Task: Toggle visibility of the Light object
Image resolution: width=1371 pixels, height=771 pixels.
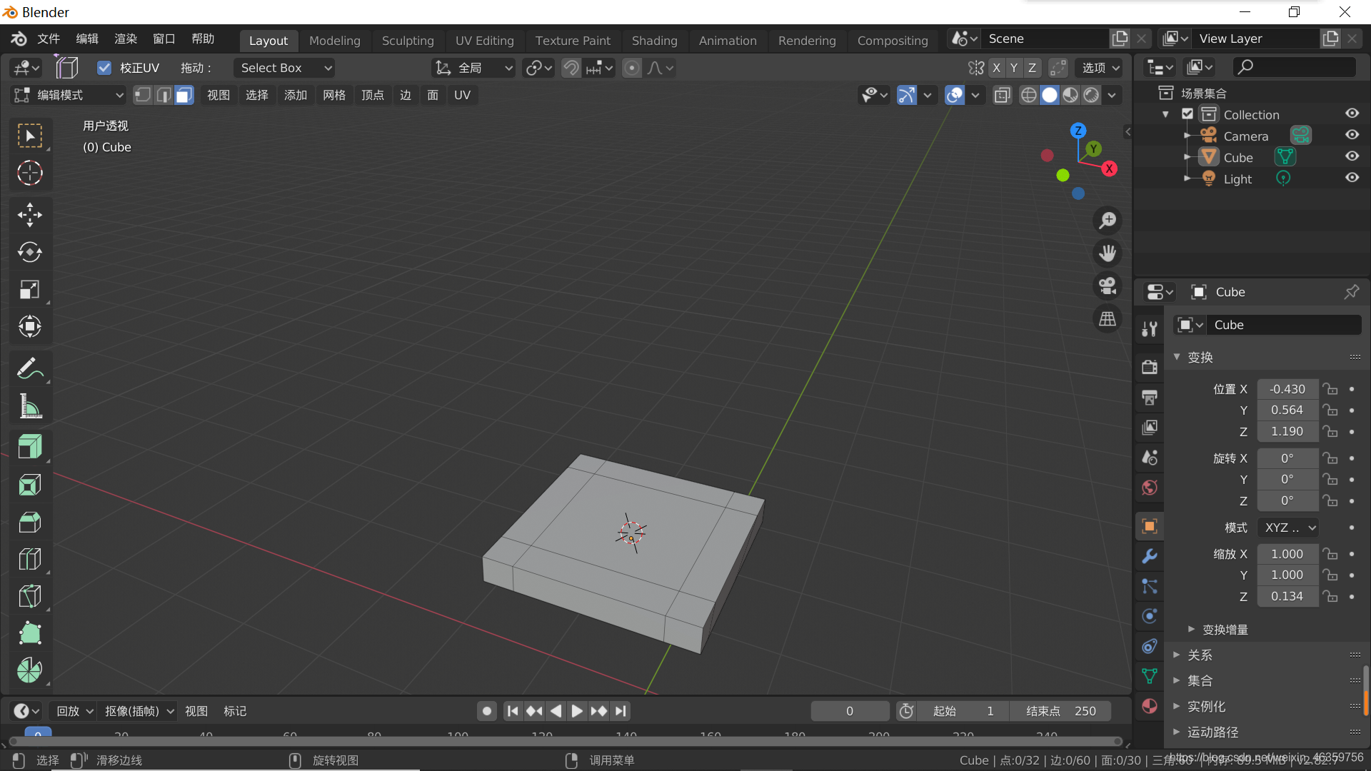Action: 1352,178
